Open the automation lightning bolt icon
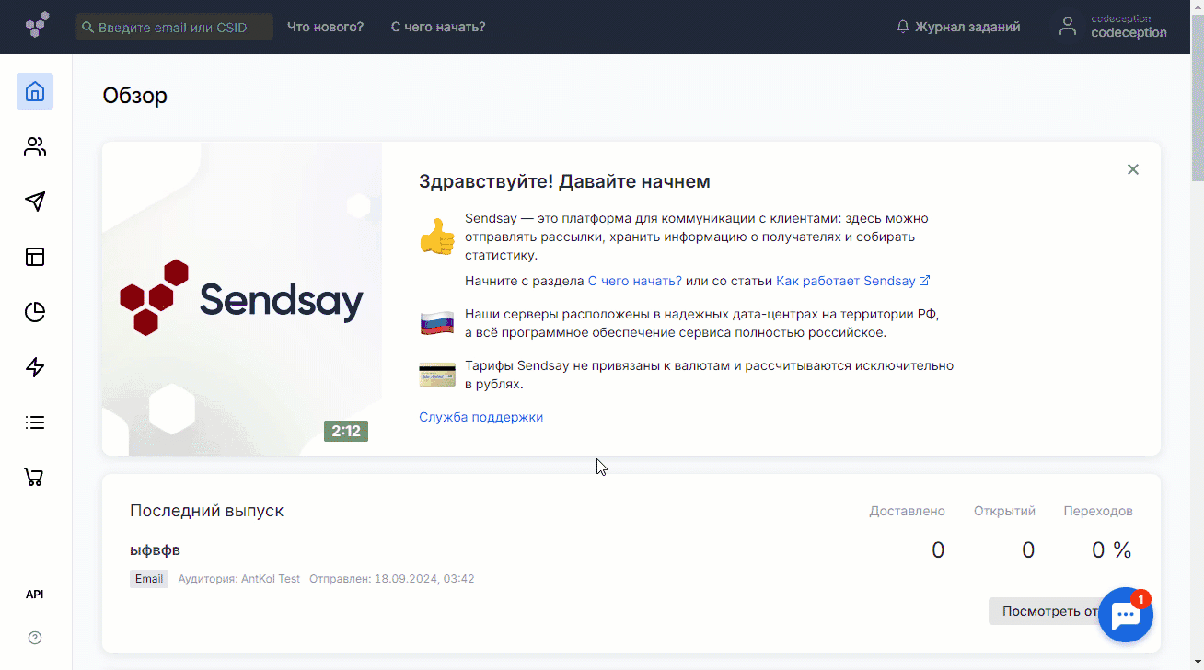 35,367
